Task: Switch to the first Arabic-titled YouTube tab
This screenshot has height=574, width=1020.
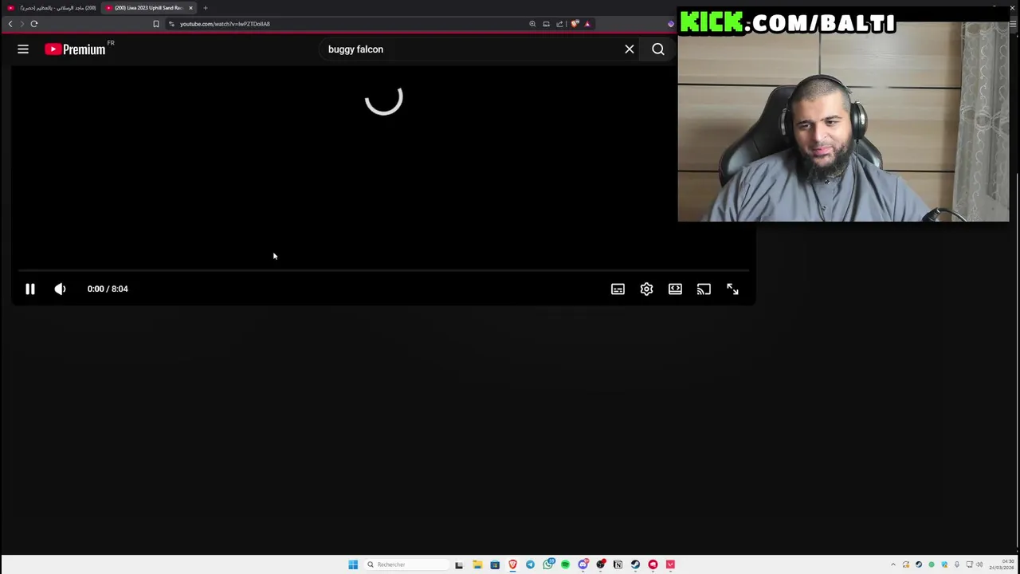Action: coord(52,8)
